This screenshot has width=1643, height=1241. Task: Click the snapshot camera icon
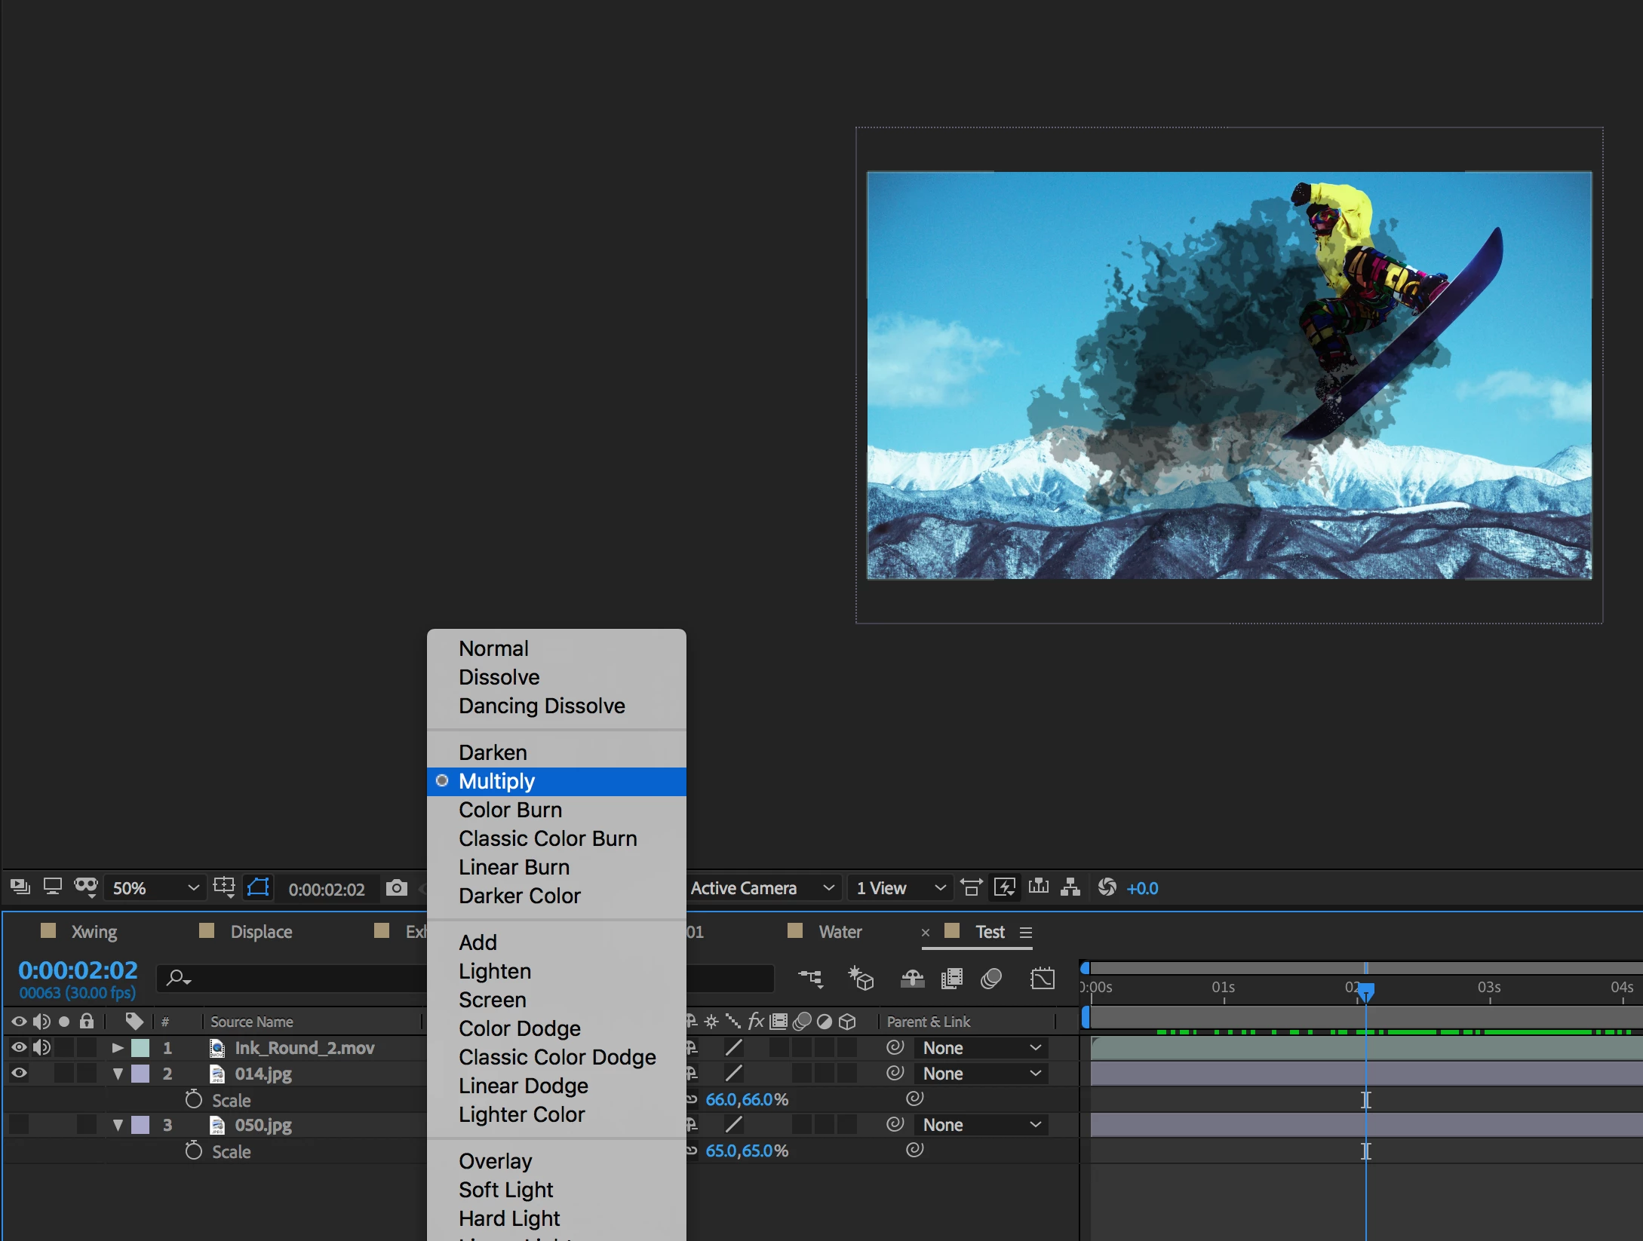click(396, 888)
